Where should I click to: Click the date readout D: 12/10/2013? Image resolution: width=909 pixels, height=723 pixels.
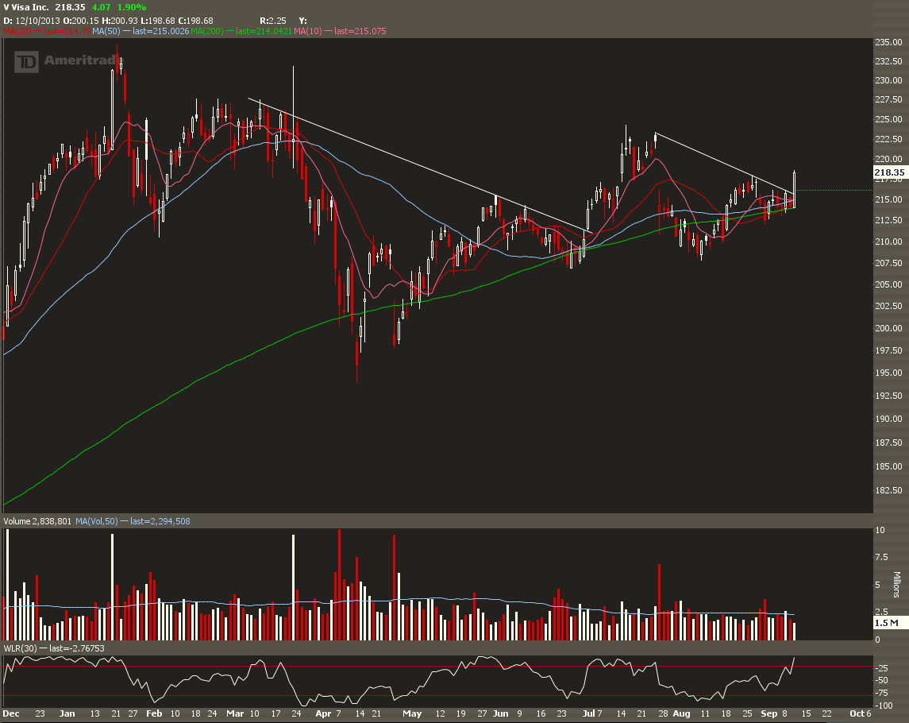pyautogui.click(x=31, y=21)
